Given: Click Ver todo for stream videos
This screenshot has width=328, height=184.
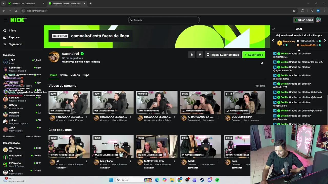Looking at the screenshot, I should click(260, 86).
